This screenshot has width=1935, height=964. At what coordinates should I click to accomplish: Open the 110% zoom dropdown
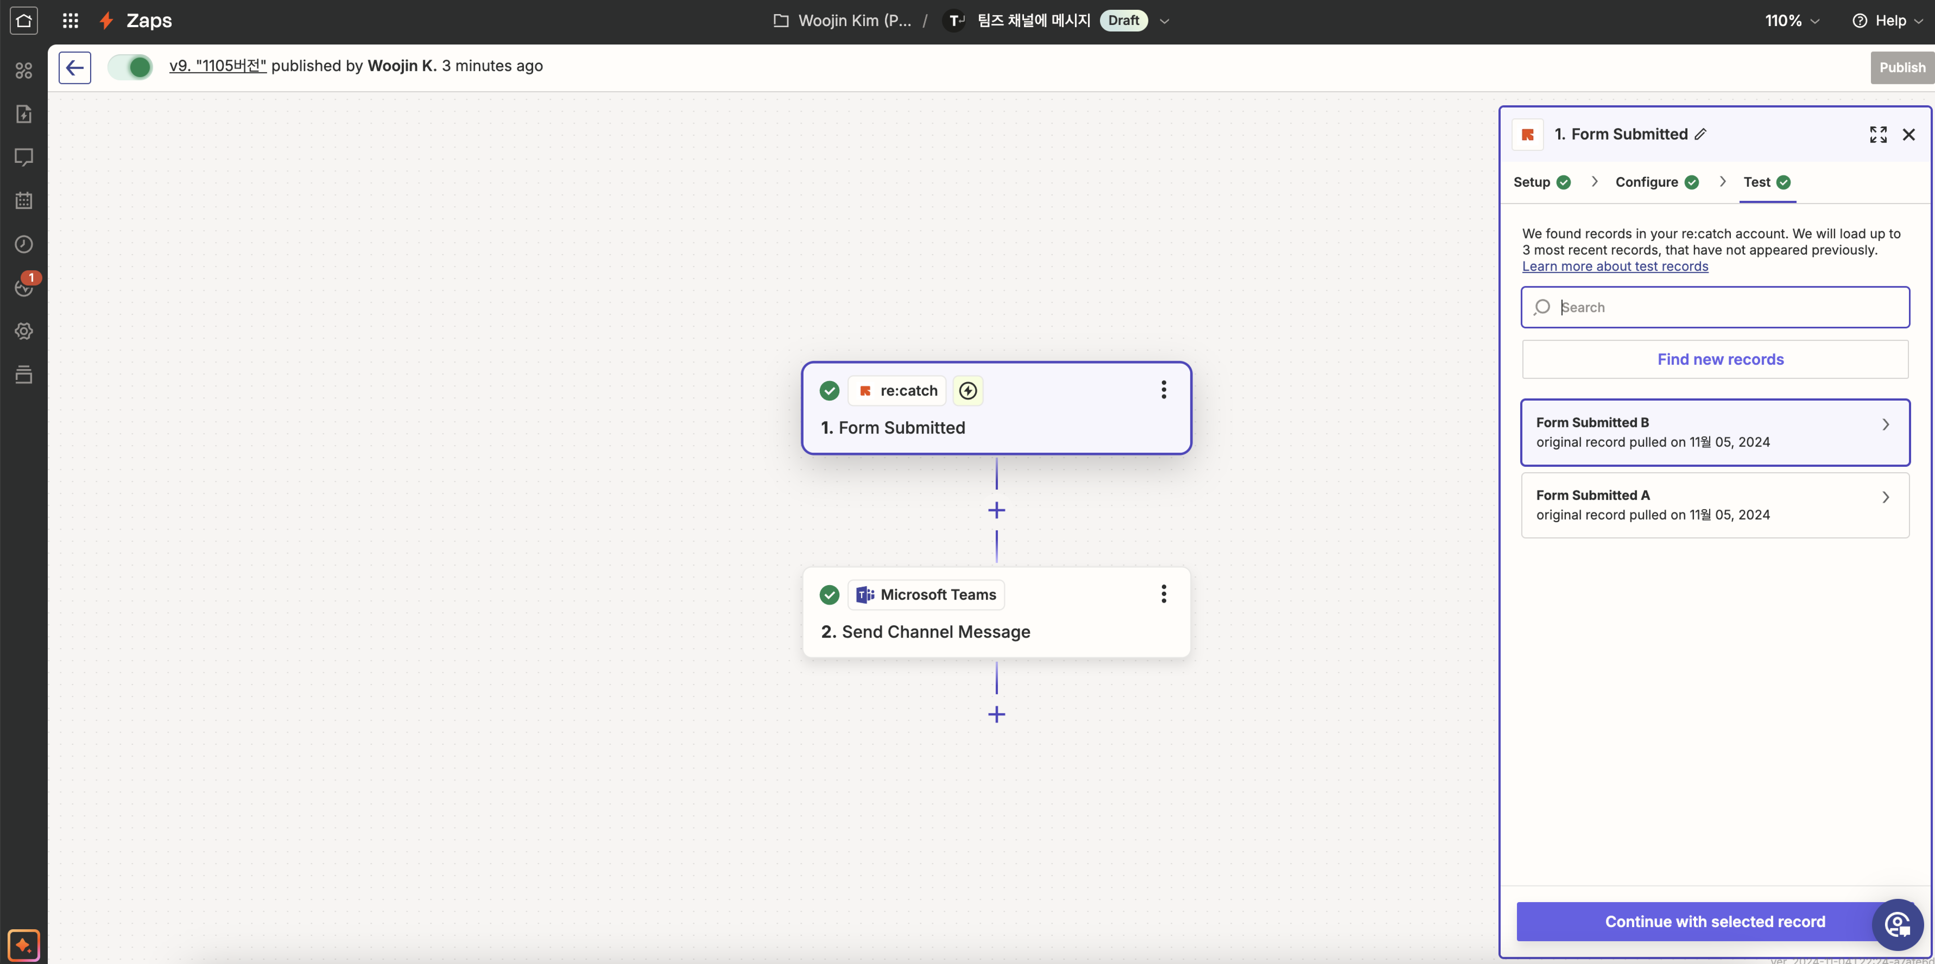click(1792, 21)
